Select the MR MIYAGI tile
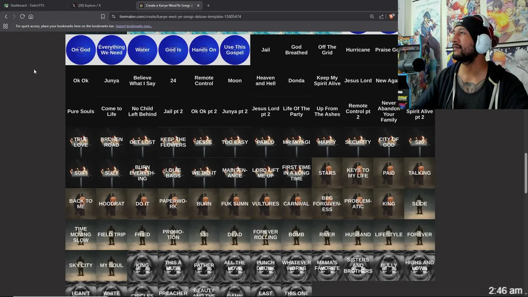Viewport: 528px width, 297px height. pos(296,142)
